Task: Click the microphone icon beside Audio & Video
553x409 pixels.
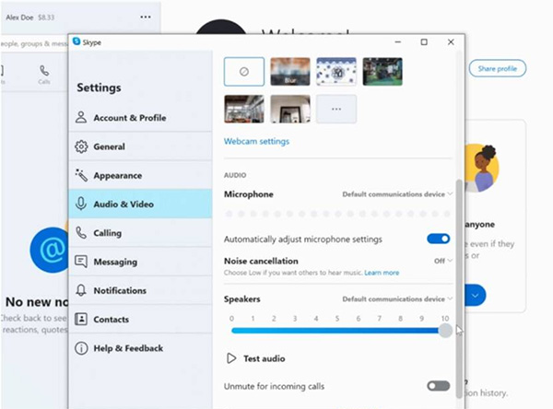Action: point(81,204)
